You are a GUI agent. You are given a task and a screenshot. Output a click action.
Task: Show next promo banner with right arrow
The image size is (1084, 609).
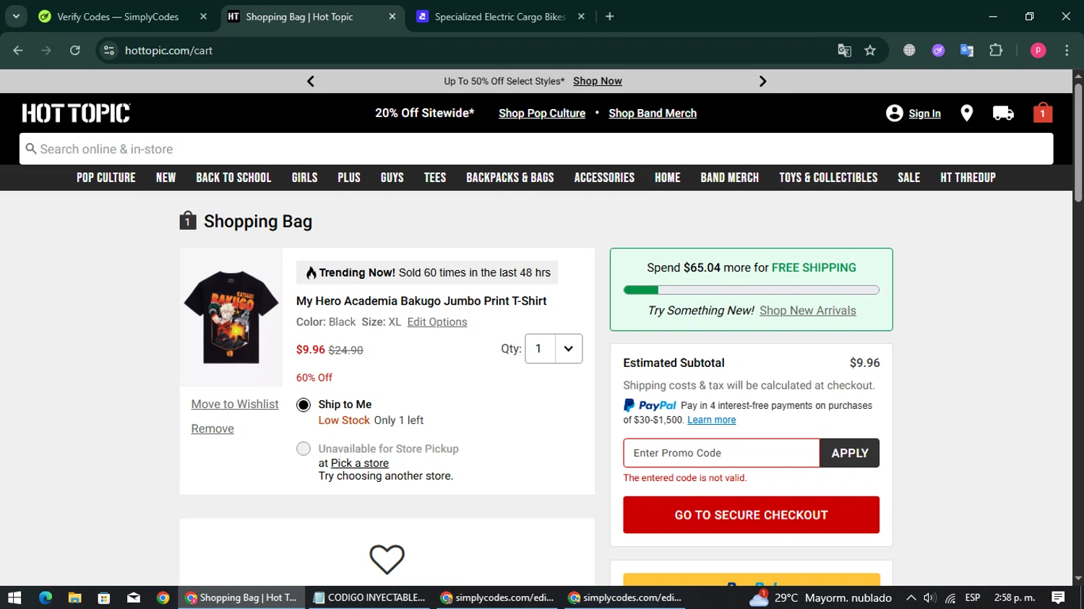tap(762, 81)
